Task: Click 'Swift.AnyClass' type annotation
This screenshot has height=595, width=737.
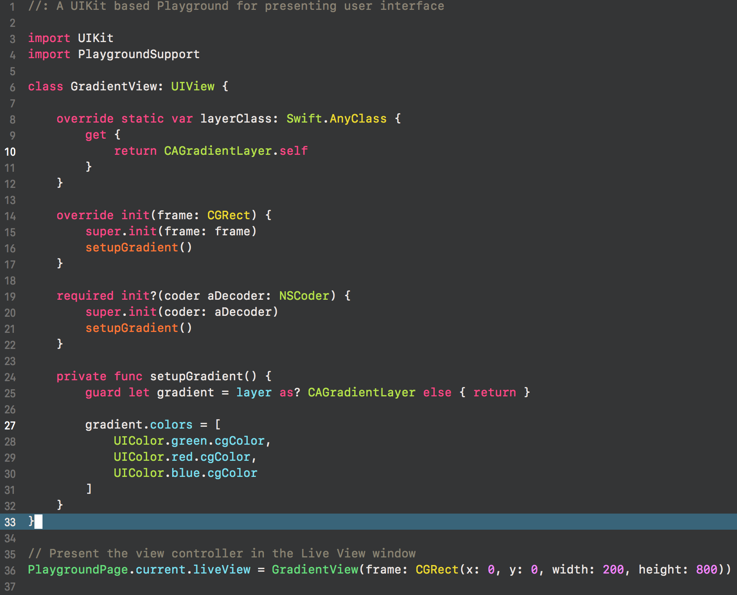Action: pos(336,119)
